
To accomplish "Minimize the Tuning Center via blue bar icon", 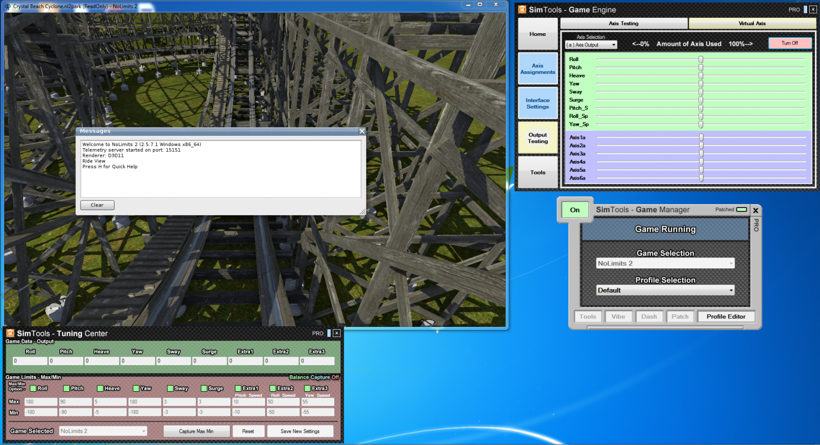I will coord(329,333).
